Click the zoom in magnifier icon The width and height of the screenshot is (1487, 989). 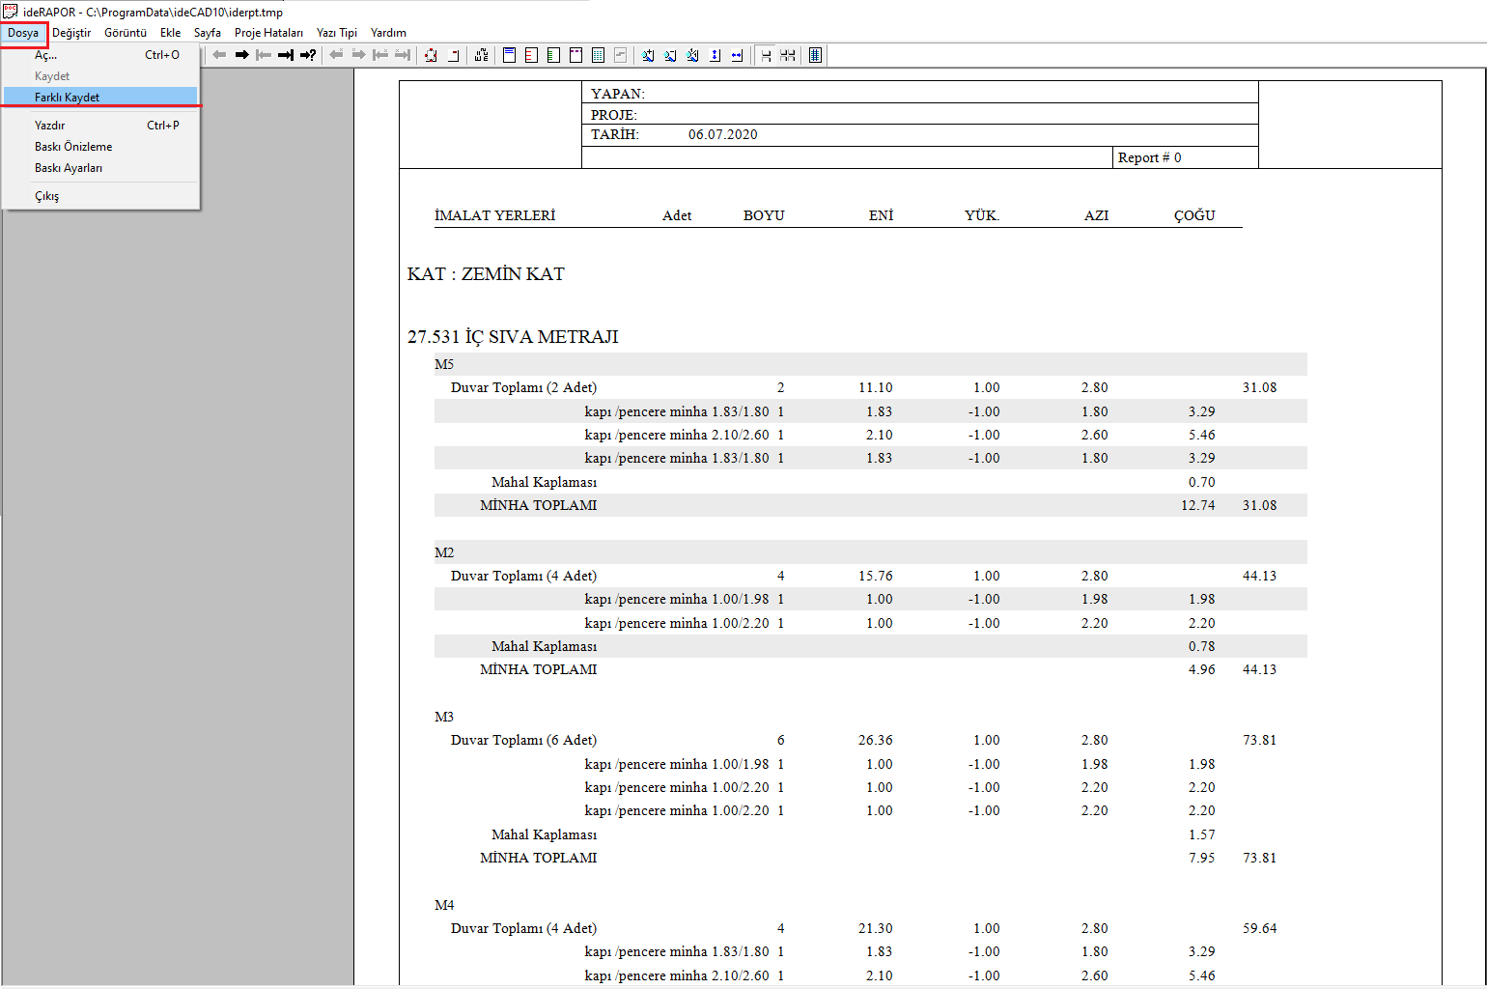(x=648, y=55)
